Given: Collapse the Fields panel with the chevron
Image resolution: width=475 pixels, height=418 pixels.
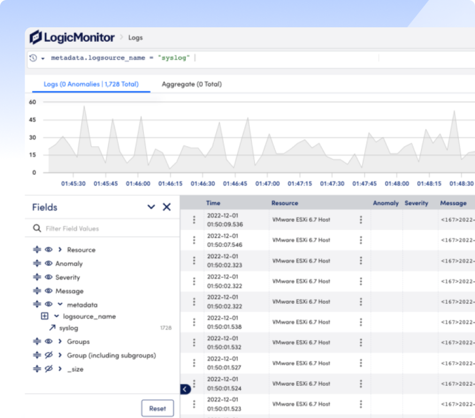Looking at the screenshot, I should point(151,207).
